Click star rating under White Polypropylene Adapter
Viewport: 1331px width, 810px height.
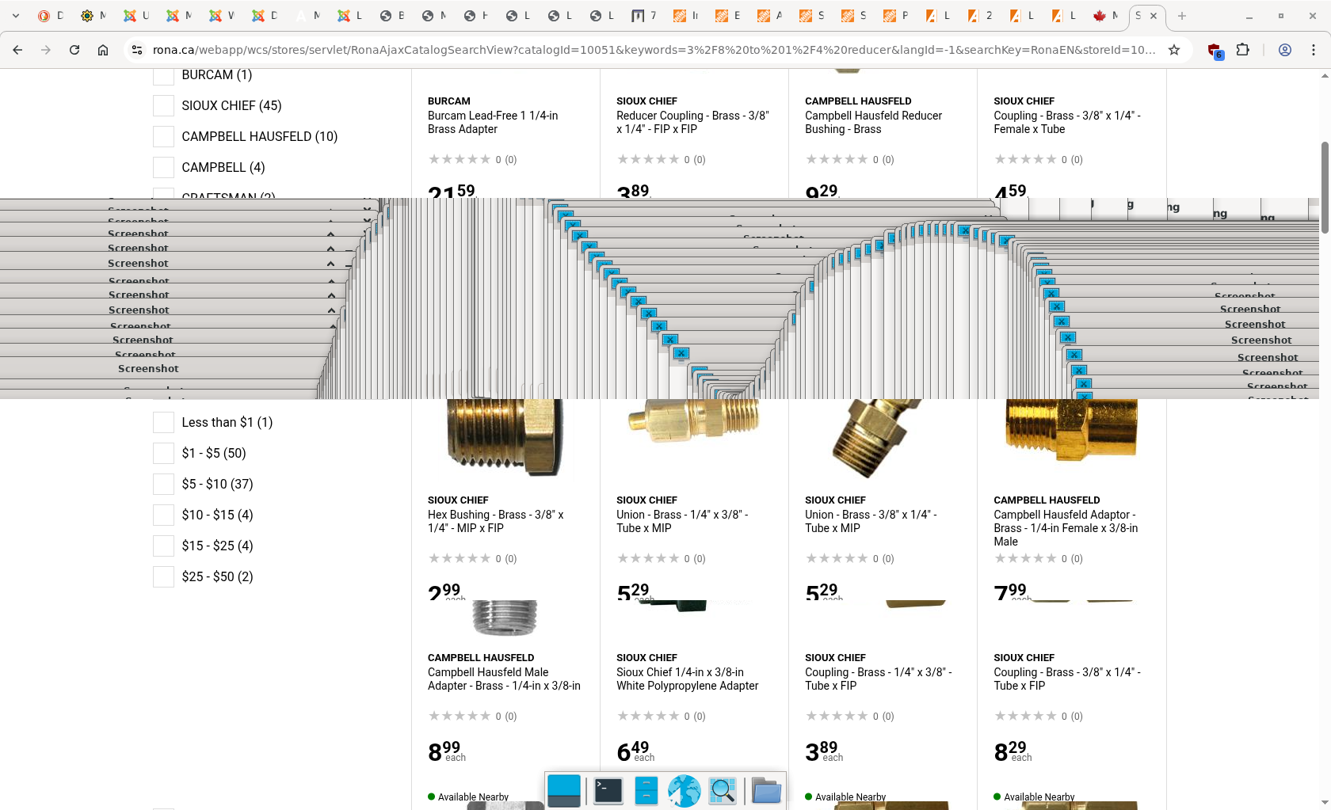coord(648,716)
